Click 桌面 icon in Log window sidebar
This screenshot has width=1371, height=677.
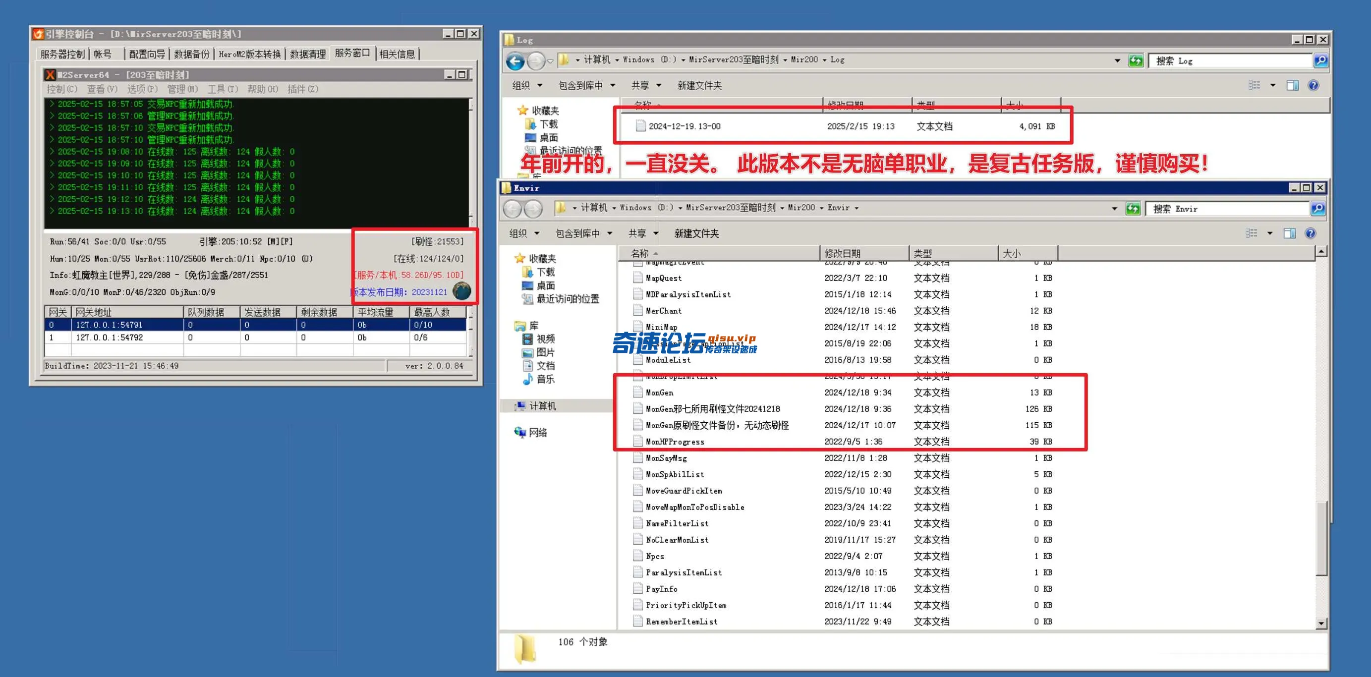531,137
